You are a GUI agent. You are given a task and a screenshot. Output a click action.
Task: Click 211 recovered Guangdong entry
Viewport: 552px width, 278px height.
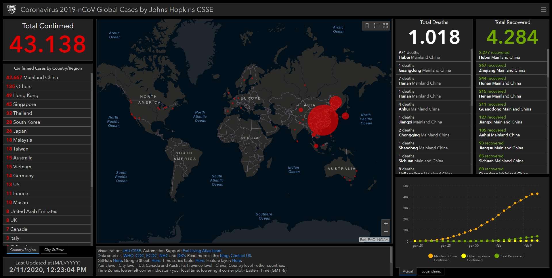(511, 106)
